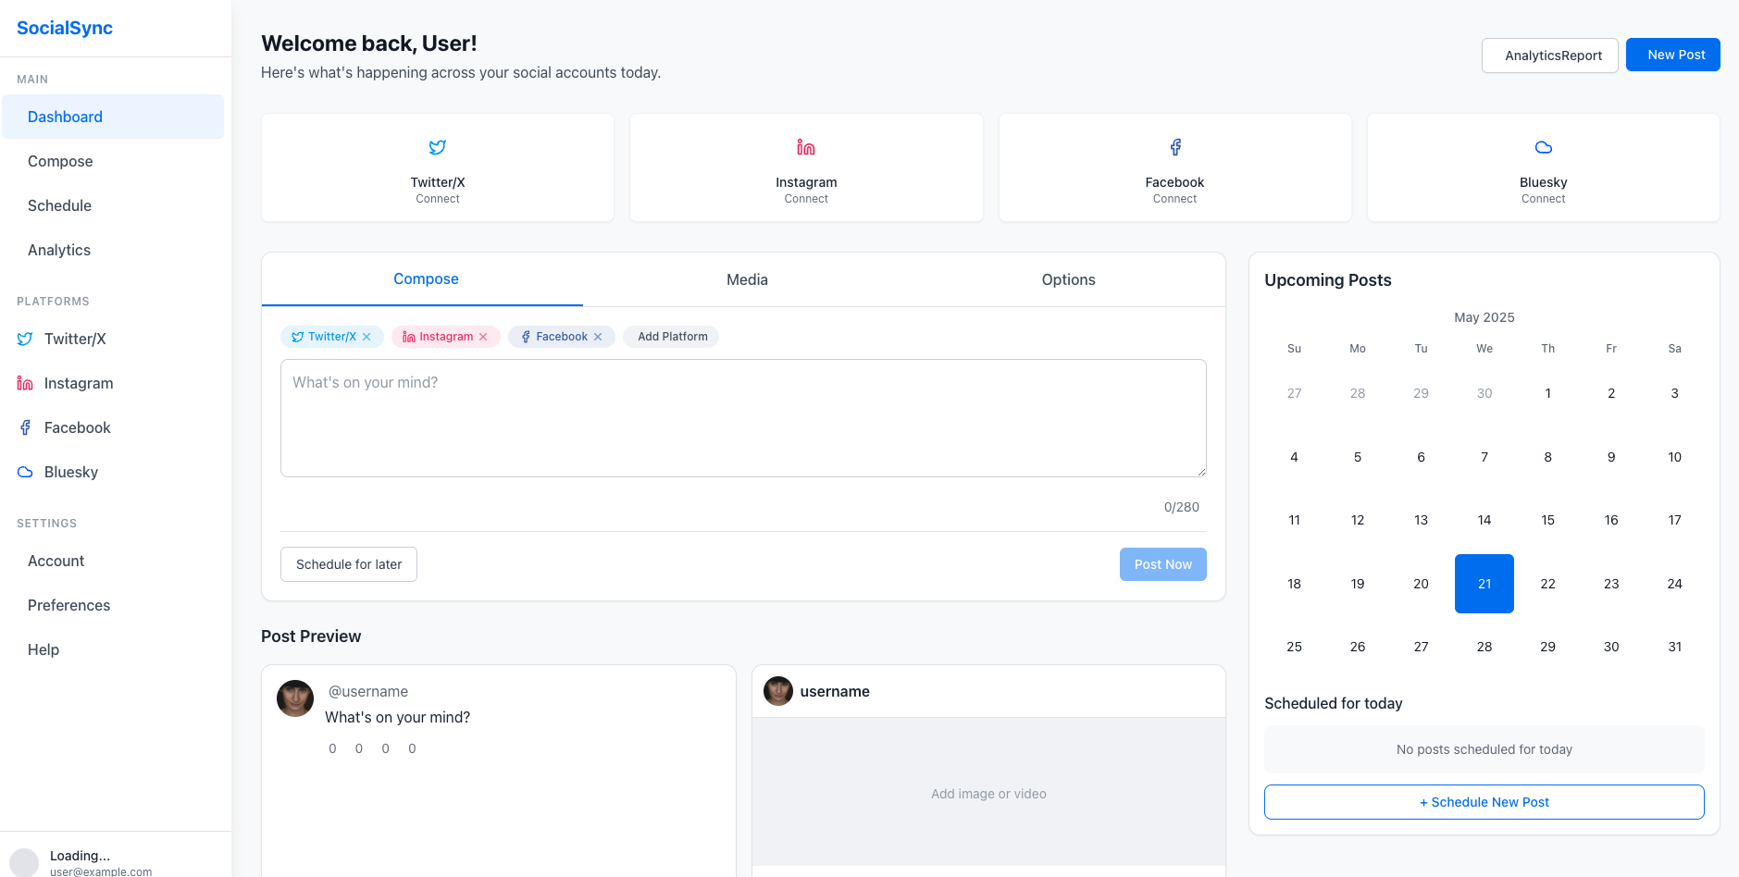Select May 21 on the calendar
The image size is (1739, 877).
coord(1484,583)
